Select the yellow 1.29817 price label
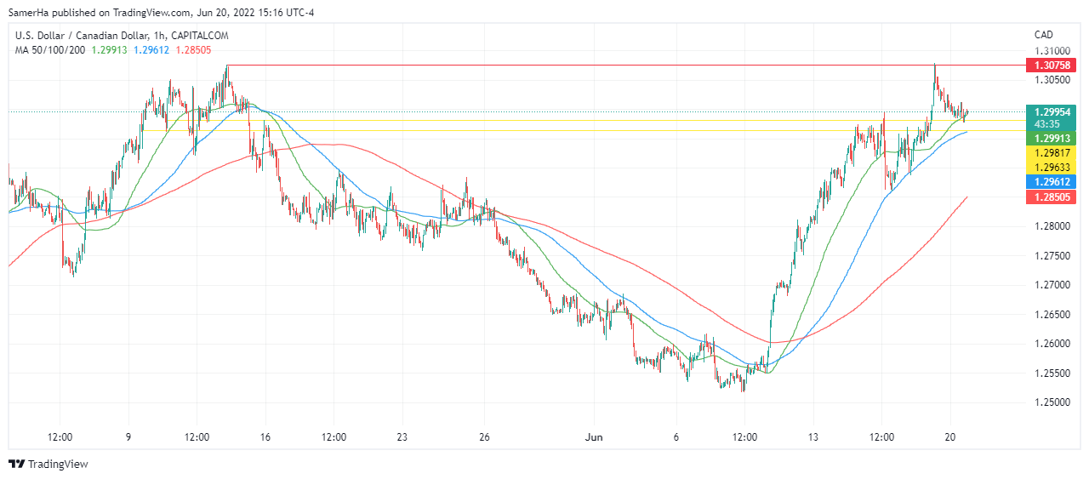 [1052, 152]
